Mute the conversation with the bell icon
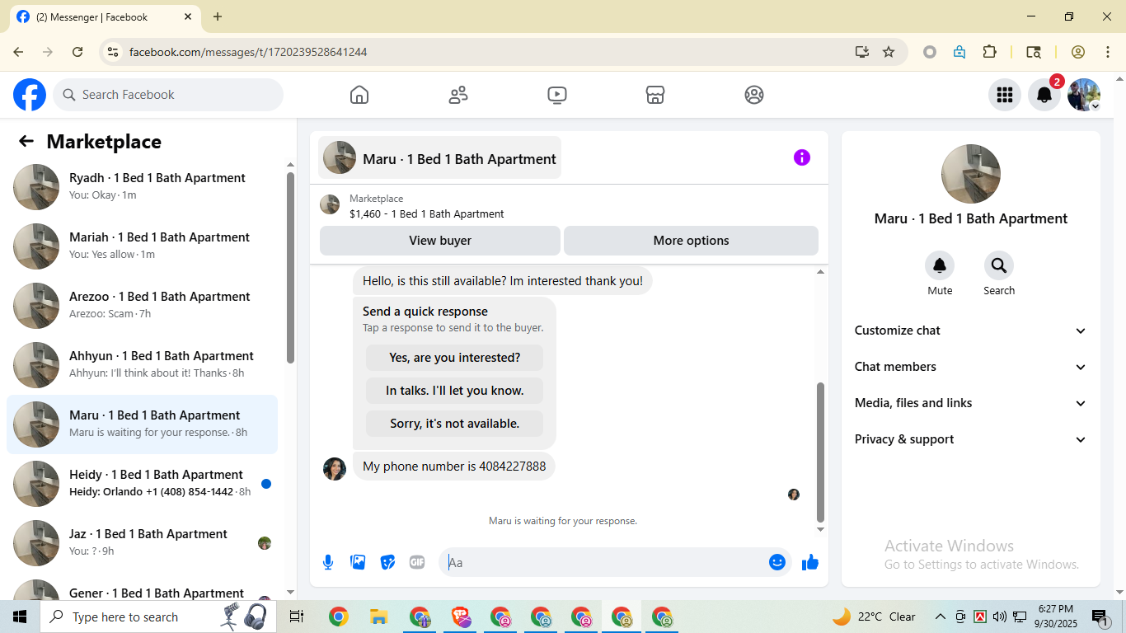Screen dimensions: 1126x633 pyautogui.click(x=940, y=265)
